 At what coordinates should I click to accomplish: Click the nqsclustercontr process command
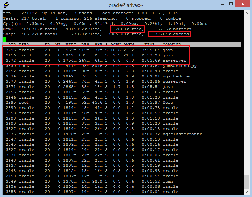click(x=182, y=134)
